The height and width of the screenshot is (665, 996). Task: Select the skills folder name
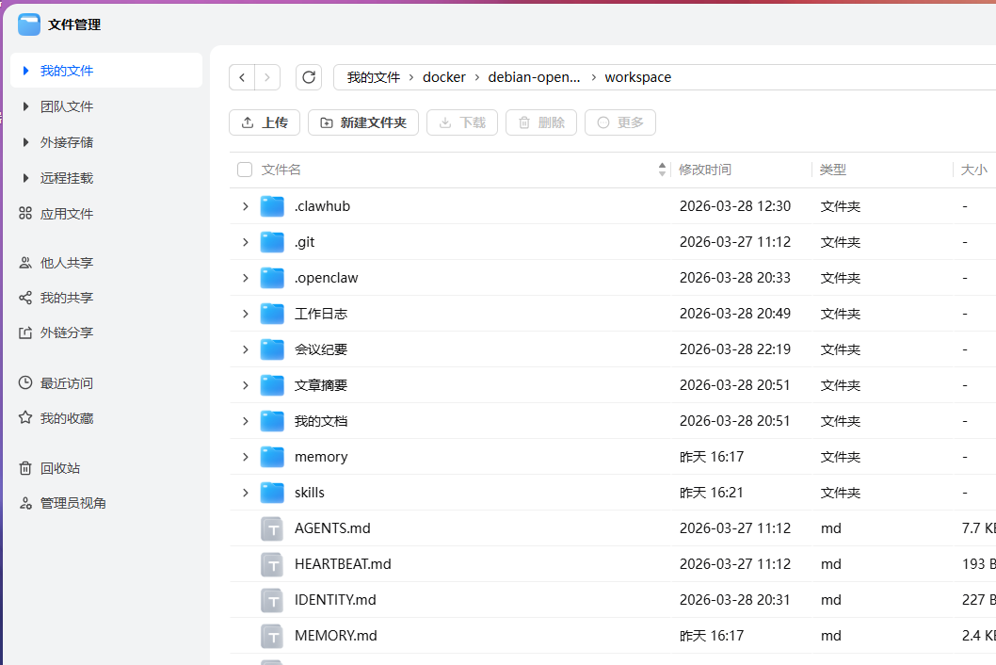click(x=310, y=493)
